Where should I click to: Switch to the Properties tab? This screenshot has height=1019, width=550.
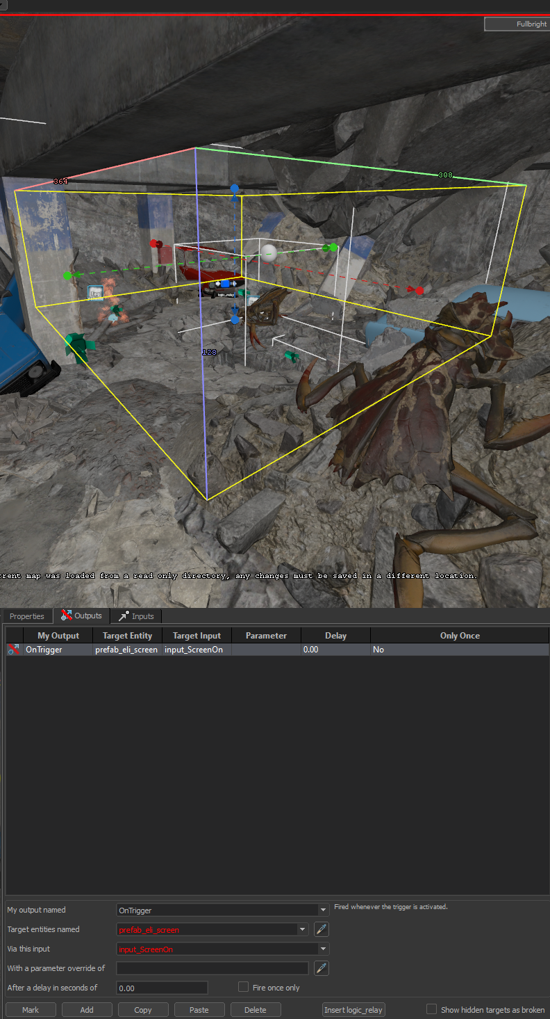click(x=27, y=616)
